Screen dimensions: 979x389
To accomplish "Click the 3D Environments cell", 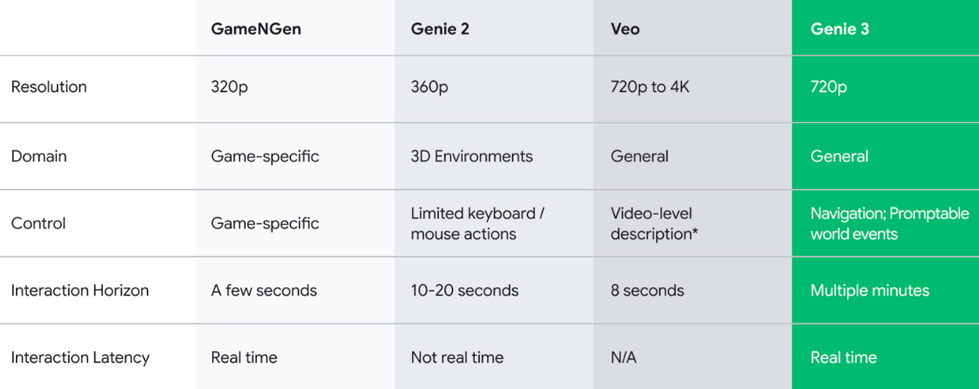I will (x=471, y=156).
